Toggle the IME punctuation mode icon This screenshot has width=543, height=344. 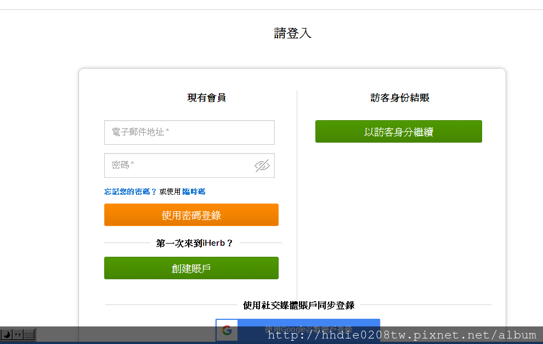[x=18, y=335]
